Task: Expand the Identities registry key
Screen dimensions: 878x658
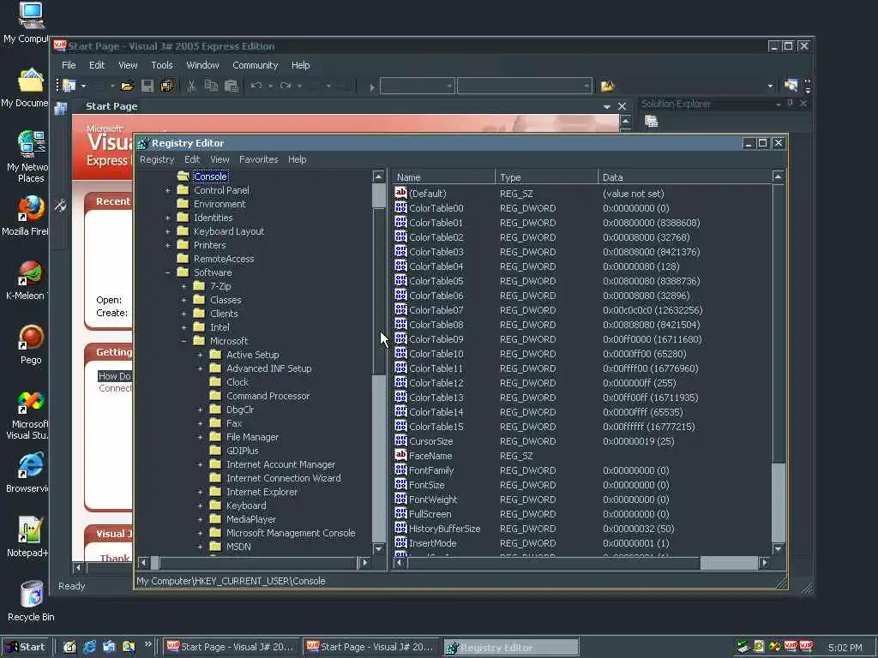Action: 167,218
